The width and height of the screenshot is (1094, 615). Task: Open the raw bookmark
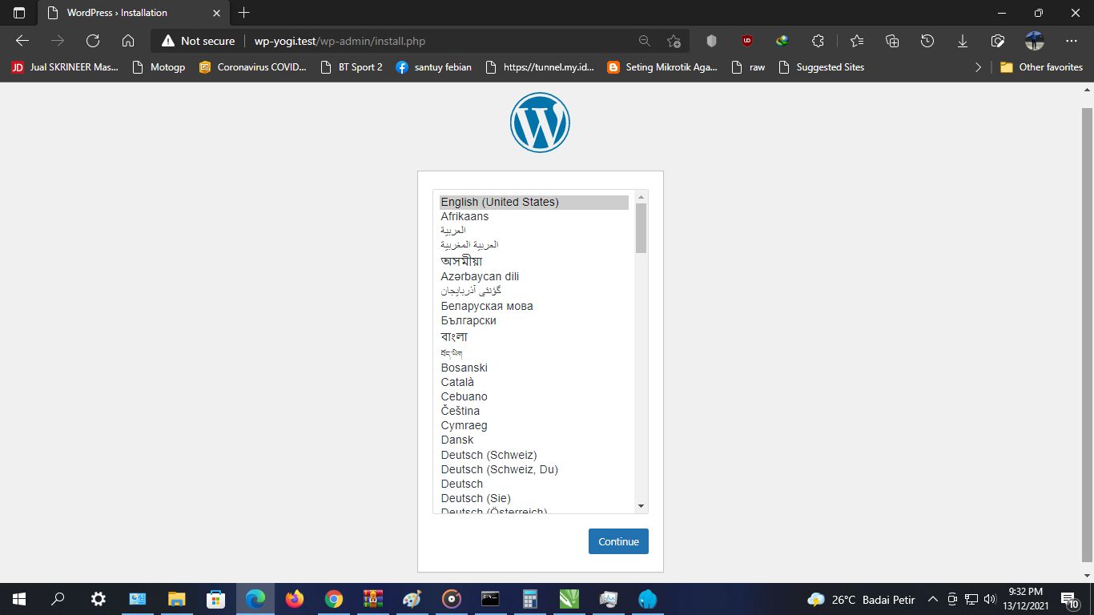point(748,67)
